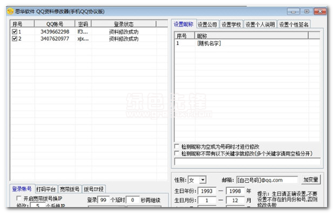Click the birth year start field 1993
This screenshot has height=213, width=333.
point(207,191)
